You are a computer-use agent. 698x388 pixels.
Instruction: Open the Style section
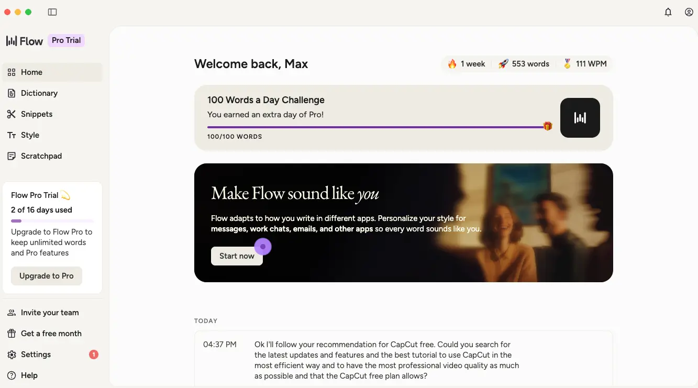pos(30,135)
